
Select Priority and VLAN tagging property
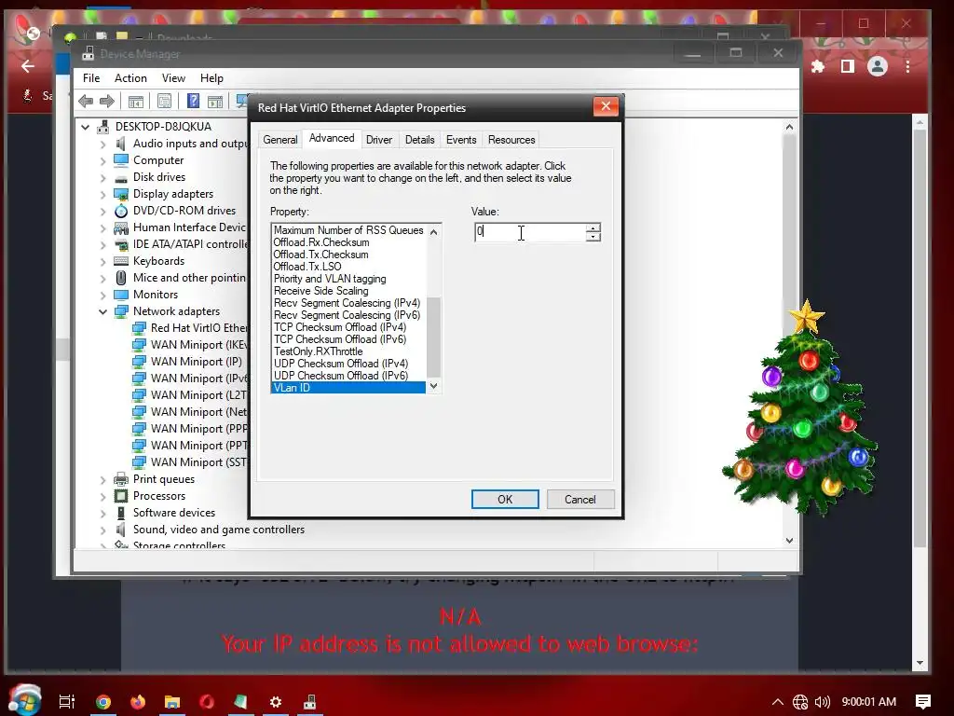348,279
